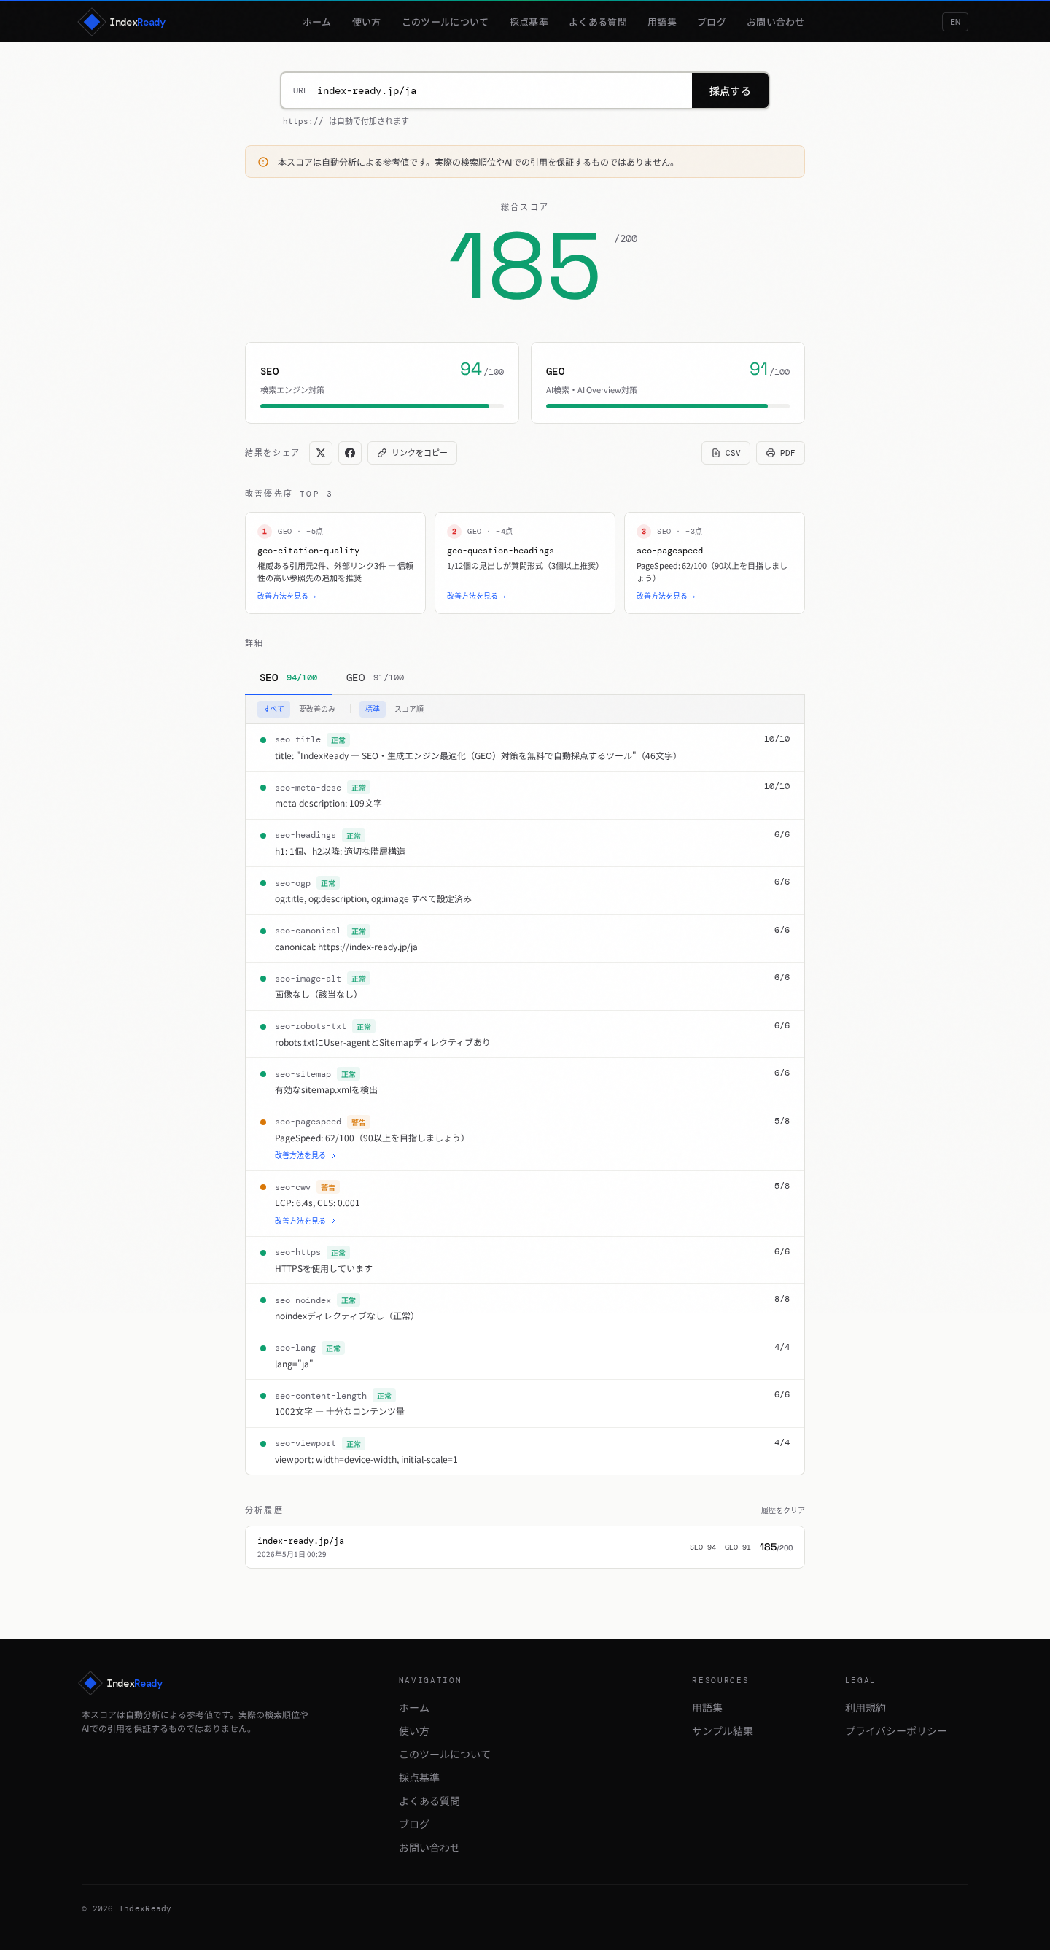Image resolution: width=1050 pixels, height=1950 pixels.
Task: Open footer サンプル結果 link
Action: point(723,1731)
